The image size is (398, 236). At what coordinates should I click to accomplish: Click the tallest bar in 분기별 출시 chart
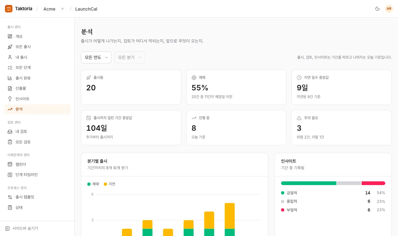(230, 219)
